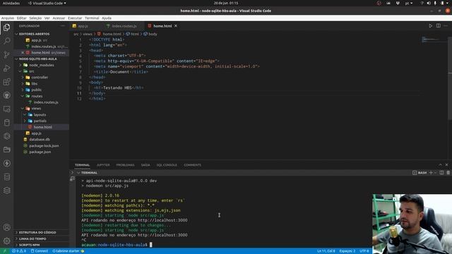The image size is (452, 254).
Task: Click the remote window status bar icon
Action: 5,251
